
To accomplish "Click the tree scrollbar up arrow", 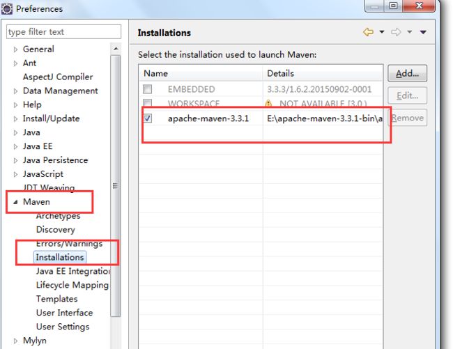I will pyautogui.click(x=116, y=49).
